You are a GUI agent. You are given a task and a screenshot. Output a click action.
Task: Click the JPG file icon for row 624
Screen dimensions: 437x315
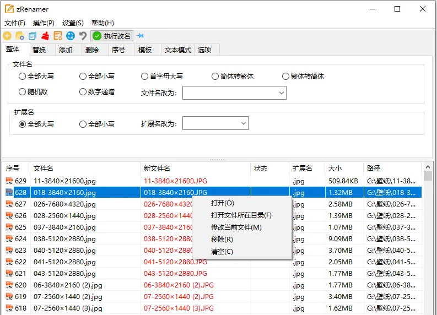(x=9, y=238)
